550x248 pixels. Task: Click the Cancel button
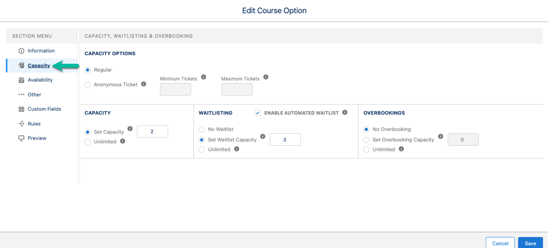[x=500, y=243]
